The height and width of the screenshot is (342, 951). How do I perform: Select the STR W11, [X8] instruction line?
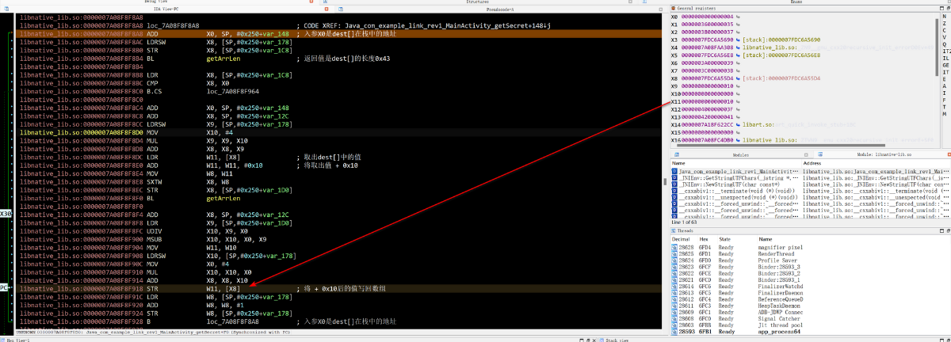[x=340, y=290]
